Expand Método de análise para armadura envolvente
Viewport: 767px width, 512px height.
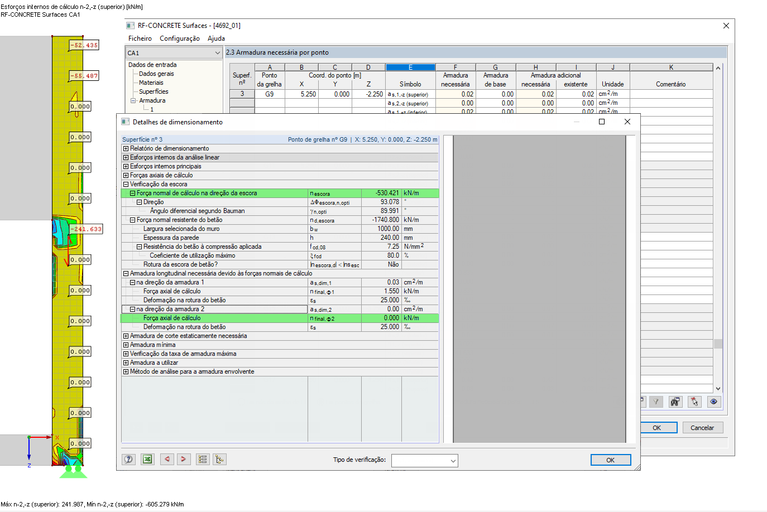pyautogui.click(x=126, y=372)
